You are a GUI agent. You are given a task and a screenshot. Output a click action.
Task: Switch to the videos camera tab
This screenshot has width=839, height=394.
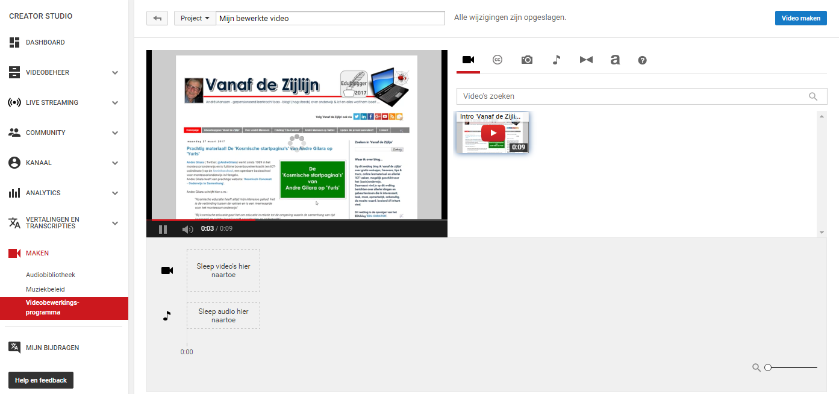469,60
